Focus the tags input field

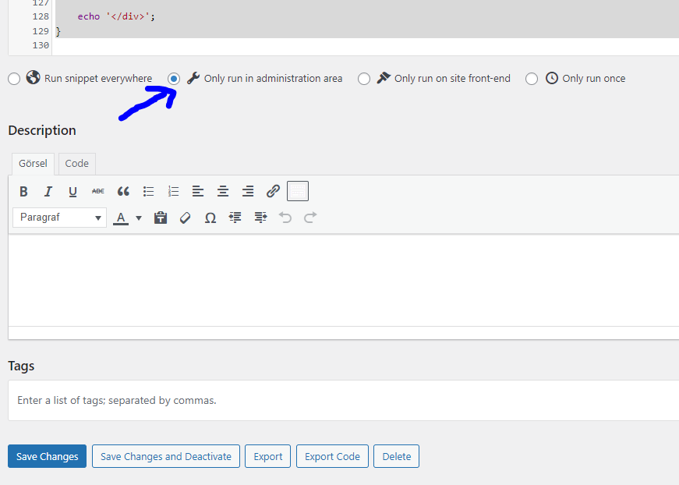(343, 400)
